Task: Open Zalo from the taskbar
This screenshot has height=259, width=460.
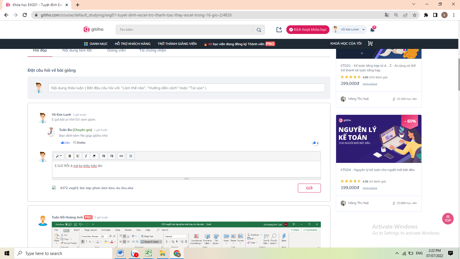Action: pos(134,253)
